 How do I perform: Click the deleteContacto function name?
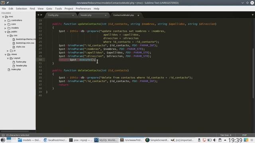(x=89, y=71)
